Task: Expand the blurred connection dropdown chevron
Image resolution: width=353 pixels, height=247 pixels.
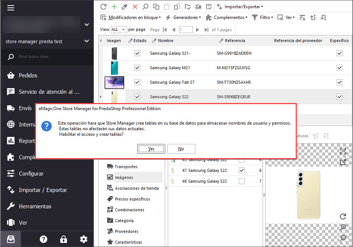Action: tap(87, 25)
